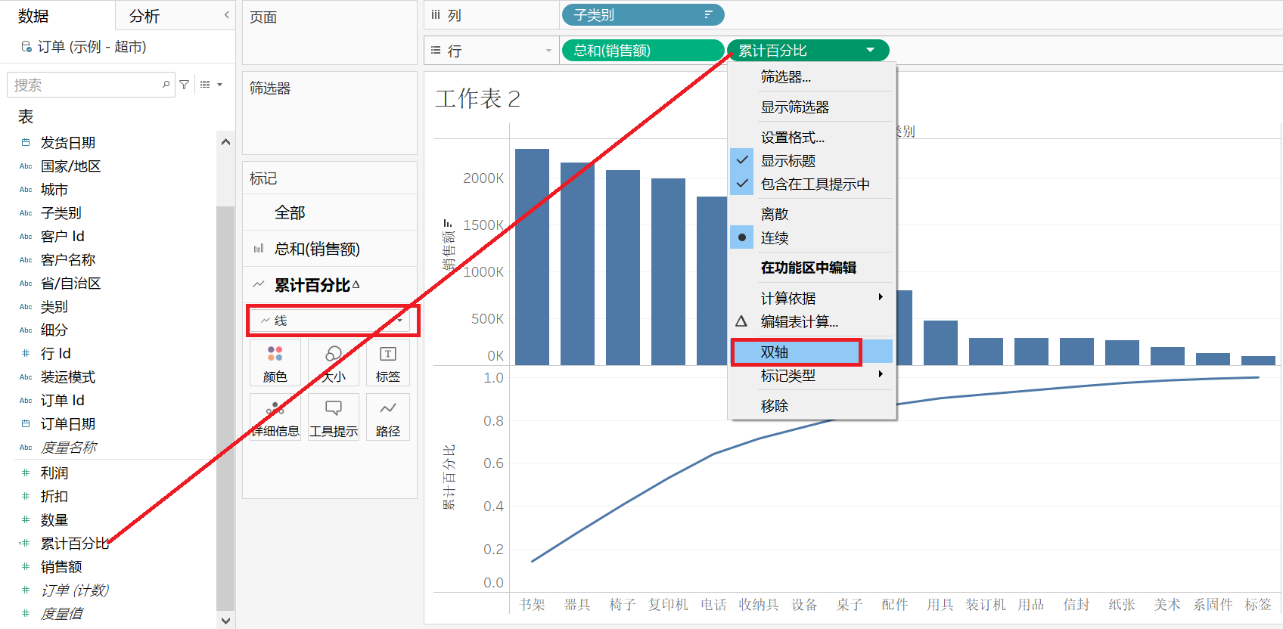Choose 设置格式... from the context menu
1283x629 pixels.
[811, 137]
